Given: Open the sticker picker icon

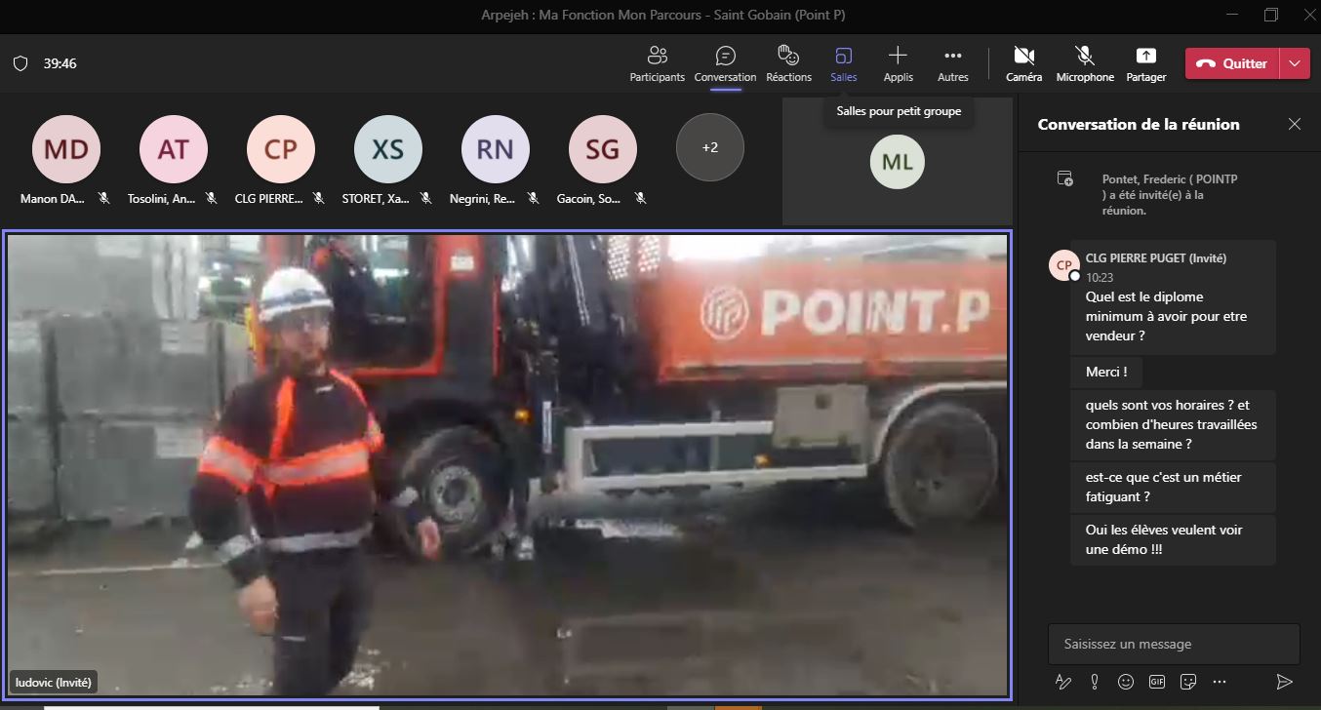Looking at the screenshot, I should pos(1188,681).
